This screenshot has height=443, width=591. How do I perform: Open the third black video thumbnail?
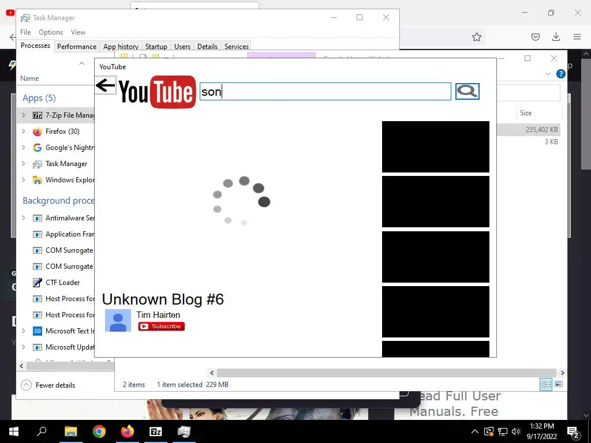pyautogui.click(x=436, y=257)
